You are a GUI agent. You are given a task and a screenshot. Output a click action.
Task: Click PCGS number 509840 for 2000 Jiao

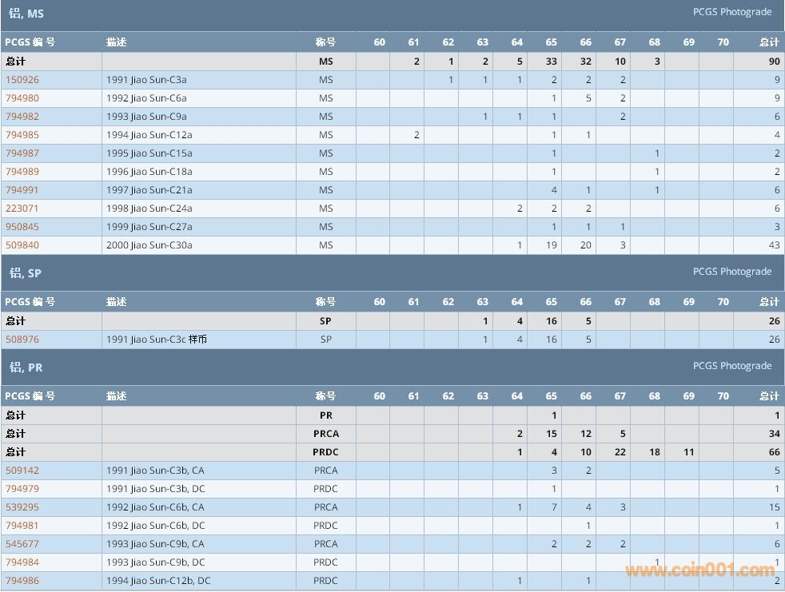pyautogui.click(x=22, y=245)
